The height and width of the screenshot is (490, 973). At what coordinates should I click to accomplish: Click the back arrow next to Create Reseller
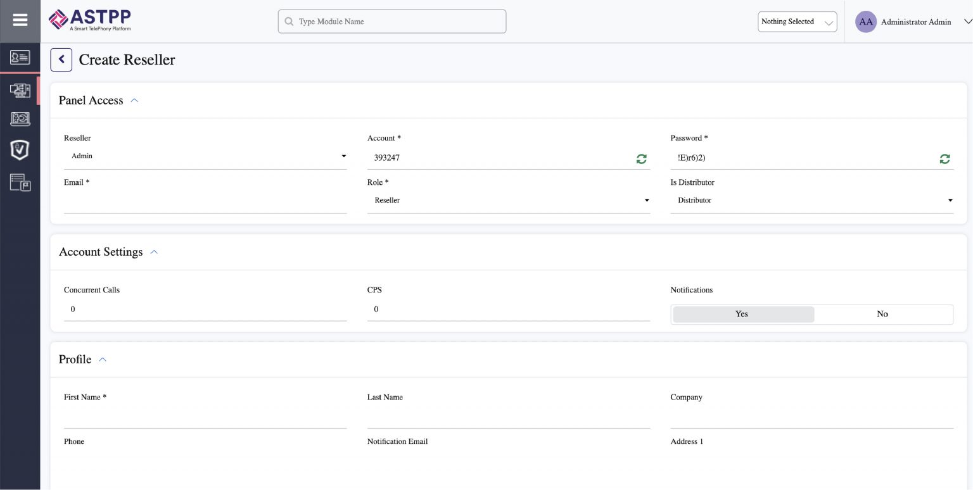61,59
